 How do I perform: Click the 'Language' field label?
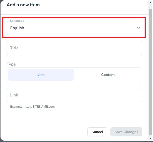tap(17, 21)
